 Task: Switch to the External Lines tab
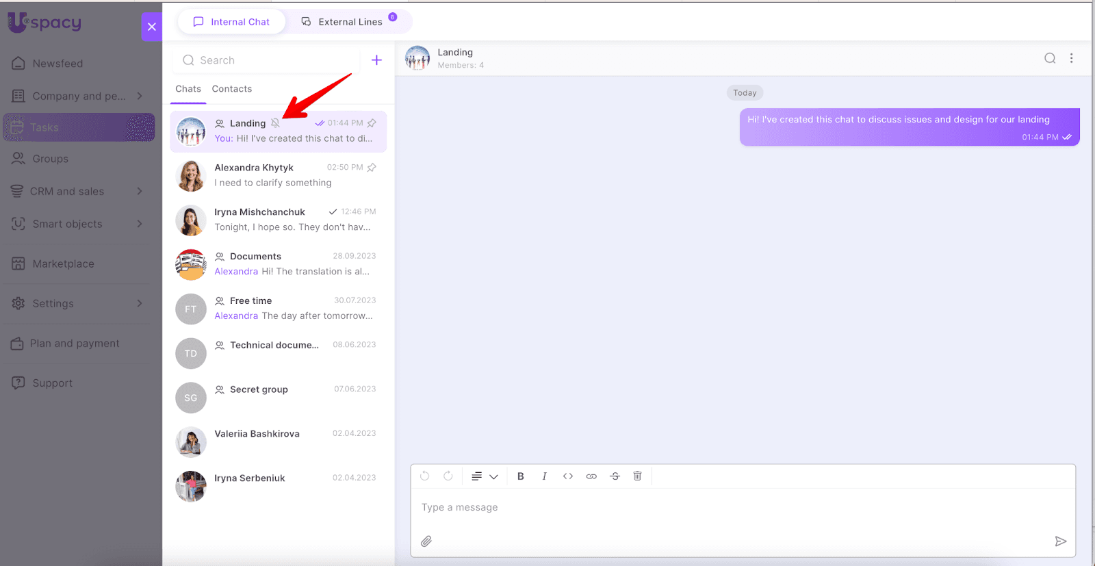(350, 22)
